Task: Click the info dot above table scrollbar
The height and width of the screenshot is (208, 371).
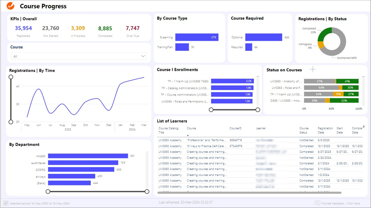Action: 363,127
